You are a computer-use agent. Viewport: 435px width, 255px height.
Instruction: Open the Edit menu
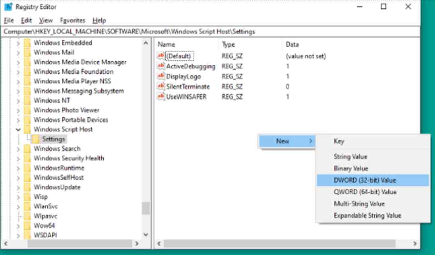[26, 21]
